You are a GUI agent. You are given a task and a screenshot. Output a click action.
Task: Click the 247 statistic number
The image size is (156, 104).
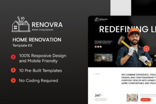tap(98, 95)
